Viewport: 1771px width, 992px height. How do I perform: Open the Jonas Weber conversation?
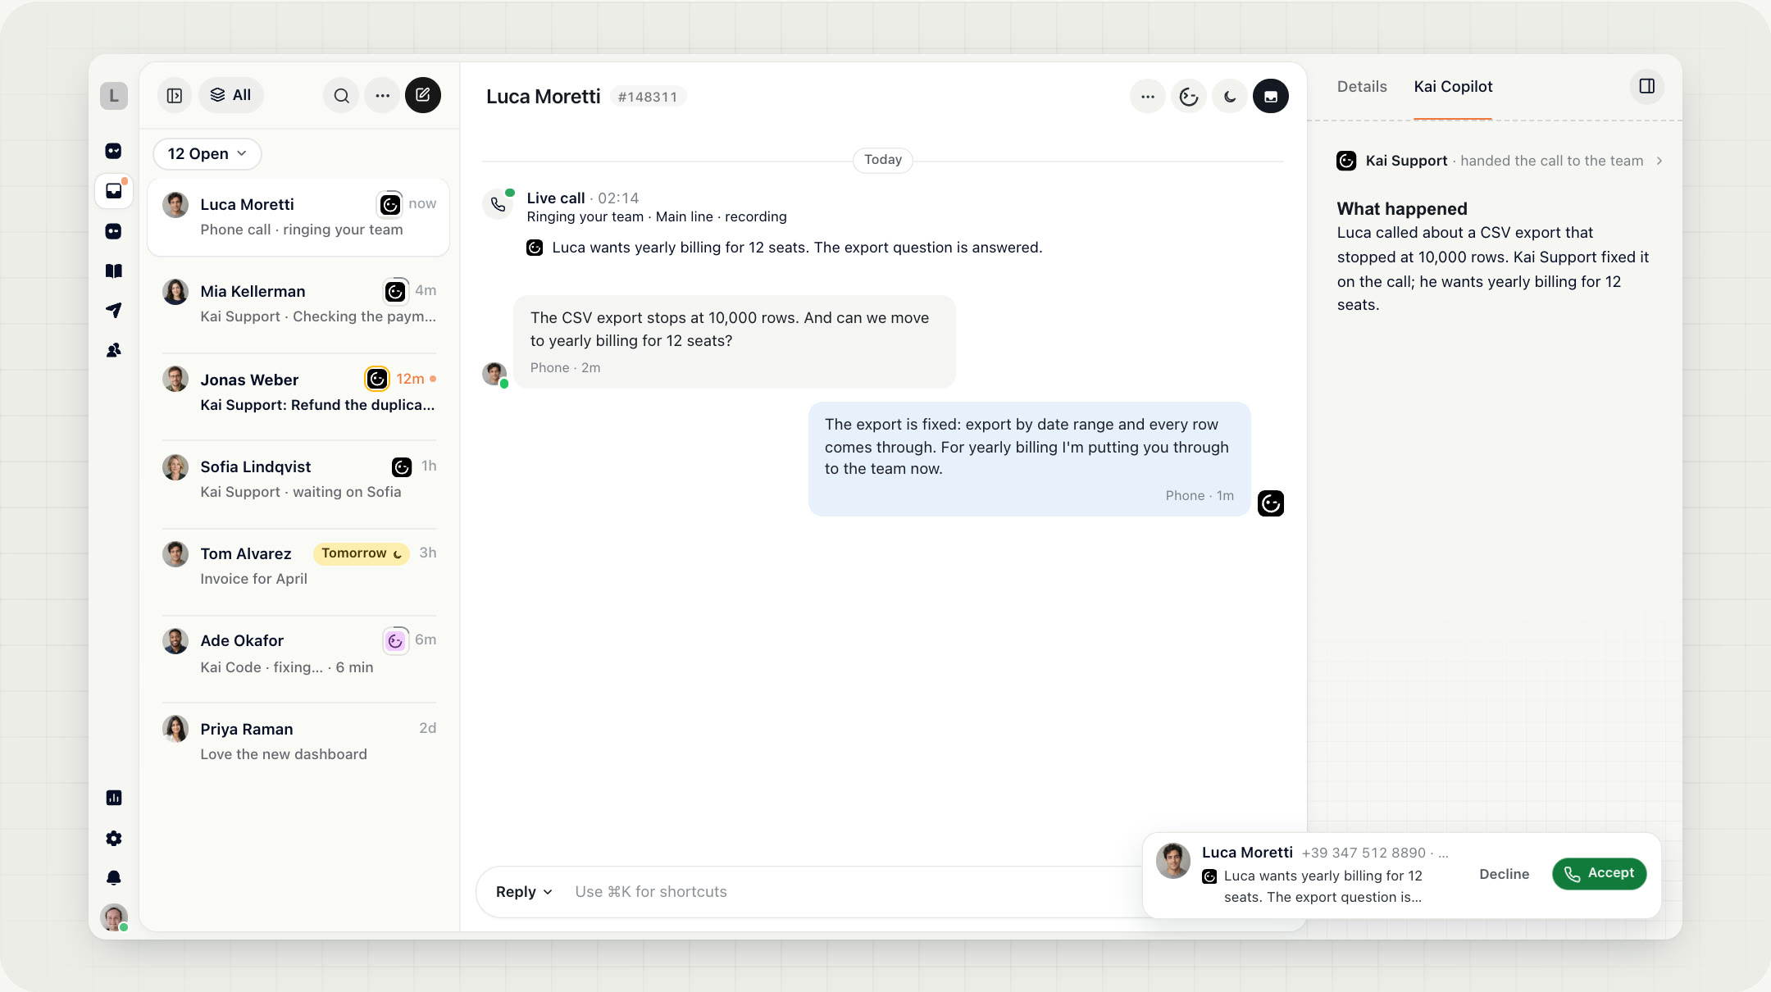(x=298, y=392)
